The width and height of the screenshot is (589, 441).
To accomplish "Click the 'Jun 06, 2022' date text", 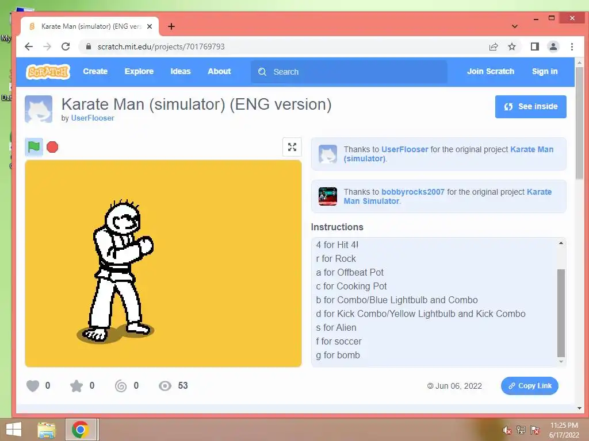I will click(x=458, y=386).
